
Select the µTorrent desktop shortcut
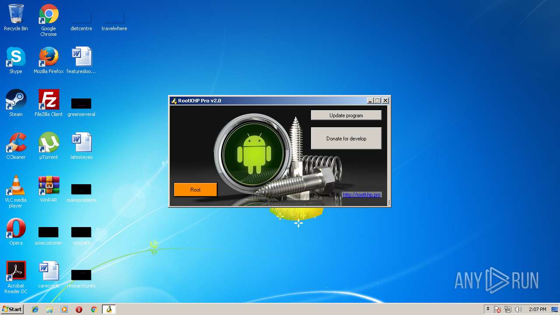(x=49, y=146)
